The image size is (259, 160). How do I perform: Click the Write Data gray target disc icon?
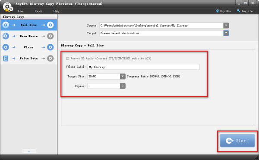click(x=51, y=58)
